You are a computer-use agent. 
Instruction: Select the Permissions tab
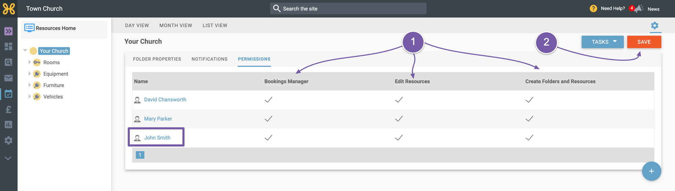254,59
